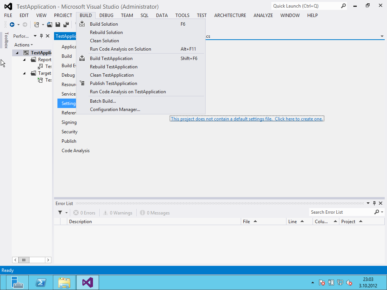Open PowerShell from the taskbar
The height and width of the screenshot is (290, 387).
[41, 282]
